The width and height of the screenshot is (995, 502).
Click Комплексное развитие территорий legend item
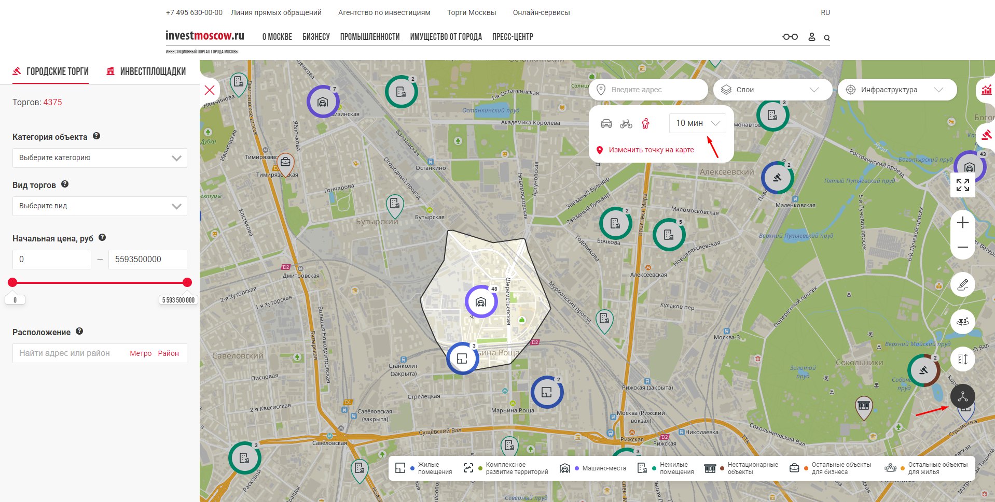506,468
